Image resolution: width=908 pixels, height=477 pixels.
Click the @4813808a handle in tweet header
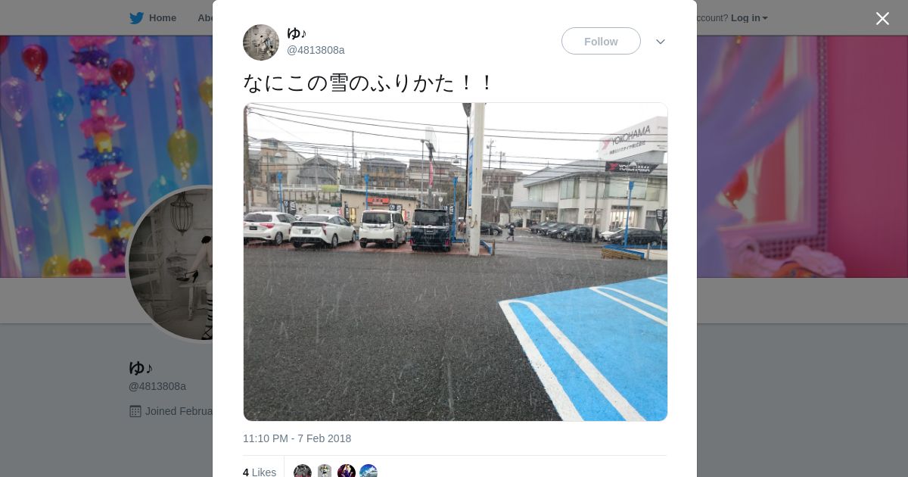(x=316, y=50)
